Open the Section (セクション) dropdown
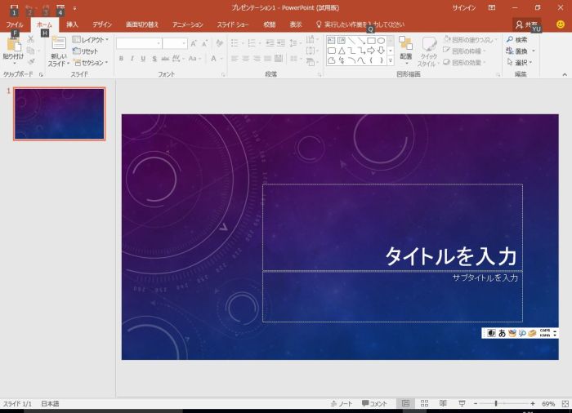The width and height of the screenshot is (572, 413). click(x=90, y=62)
